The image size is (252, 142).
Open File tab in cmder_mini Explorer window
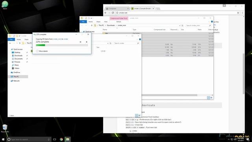pyautogui.click(x=83, y=22)
